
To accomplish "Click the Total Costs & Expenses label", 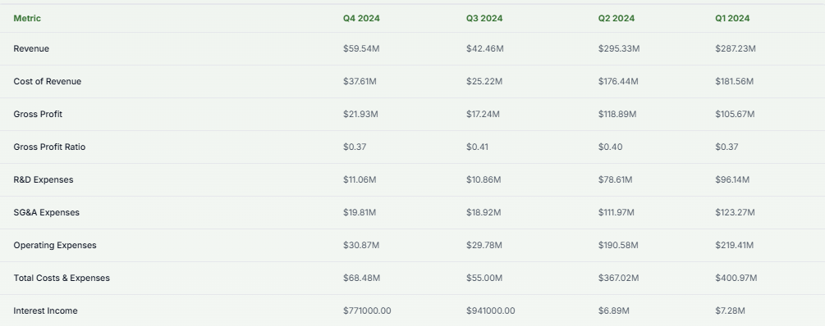I will click(62, 278).
